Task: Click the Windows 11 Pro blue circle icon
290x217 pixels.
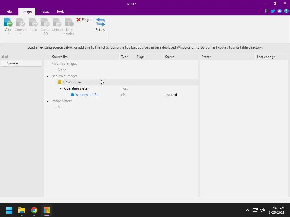Action: (x=72, y=94)
